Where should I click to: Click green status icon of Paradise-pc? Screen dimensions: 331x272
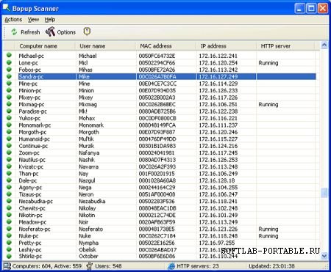pos(9,111)
